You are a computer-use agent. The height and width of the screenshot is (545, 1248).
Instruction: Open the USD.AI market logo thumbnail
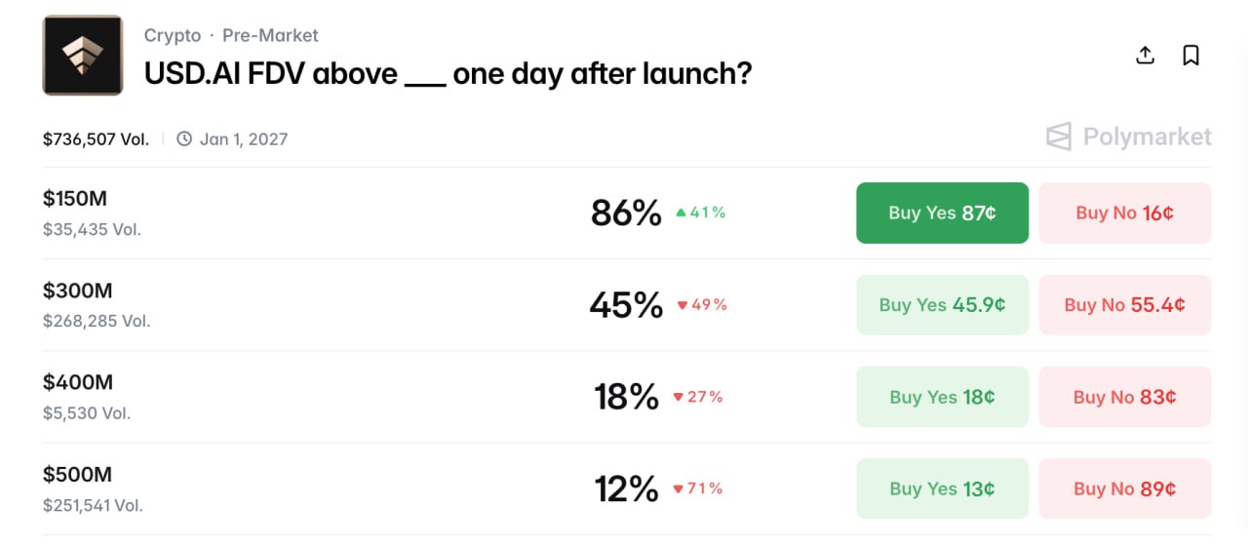83,55
